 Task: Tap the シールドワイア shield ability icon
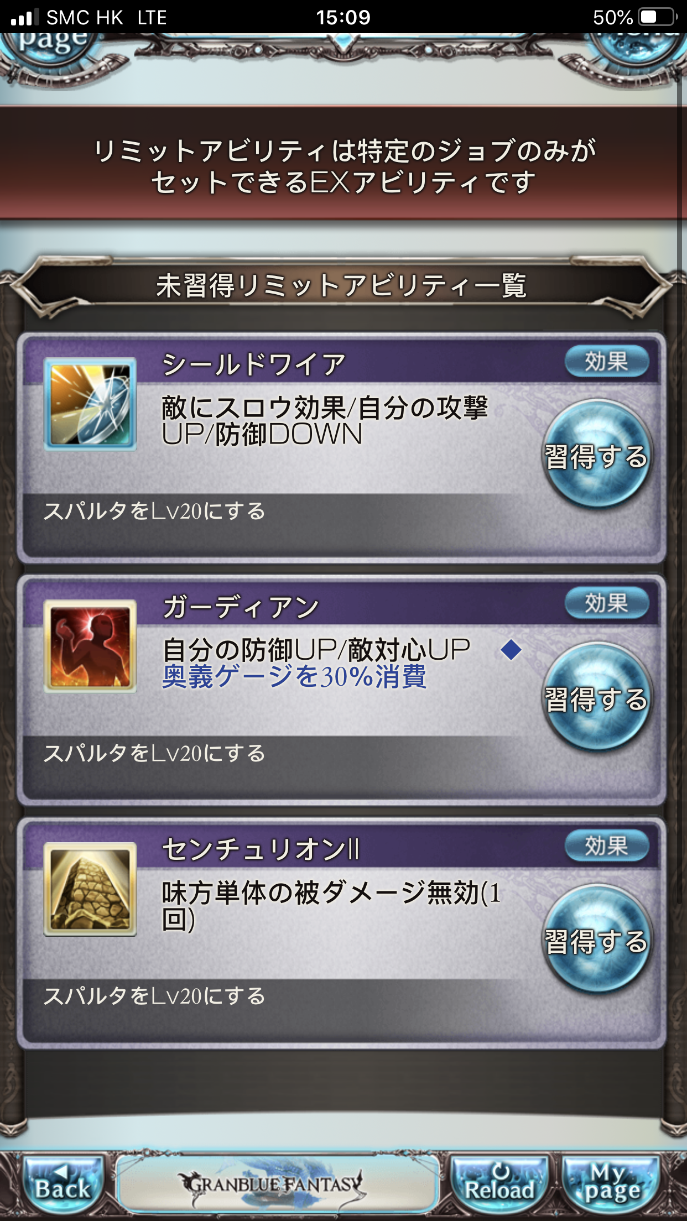[x=90, y=404]
